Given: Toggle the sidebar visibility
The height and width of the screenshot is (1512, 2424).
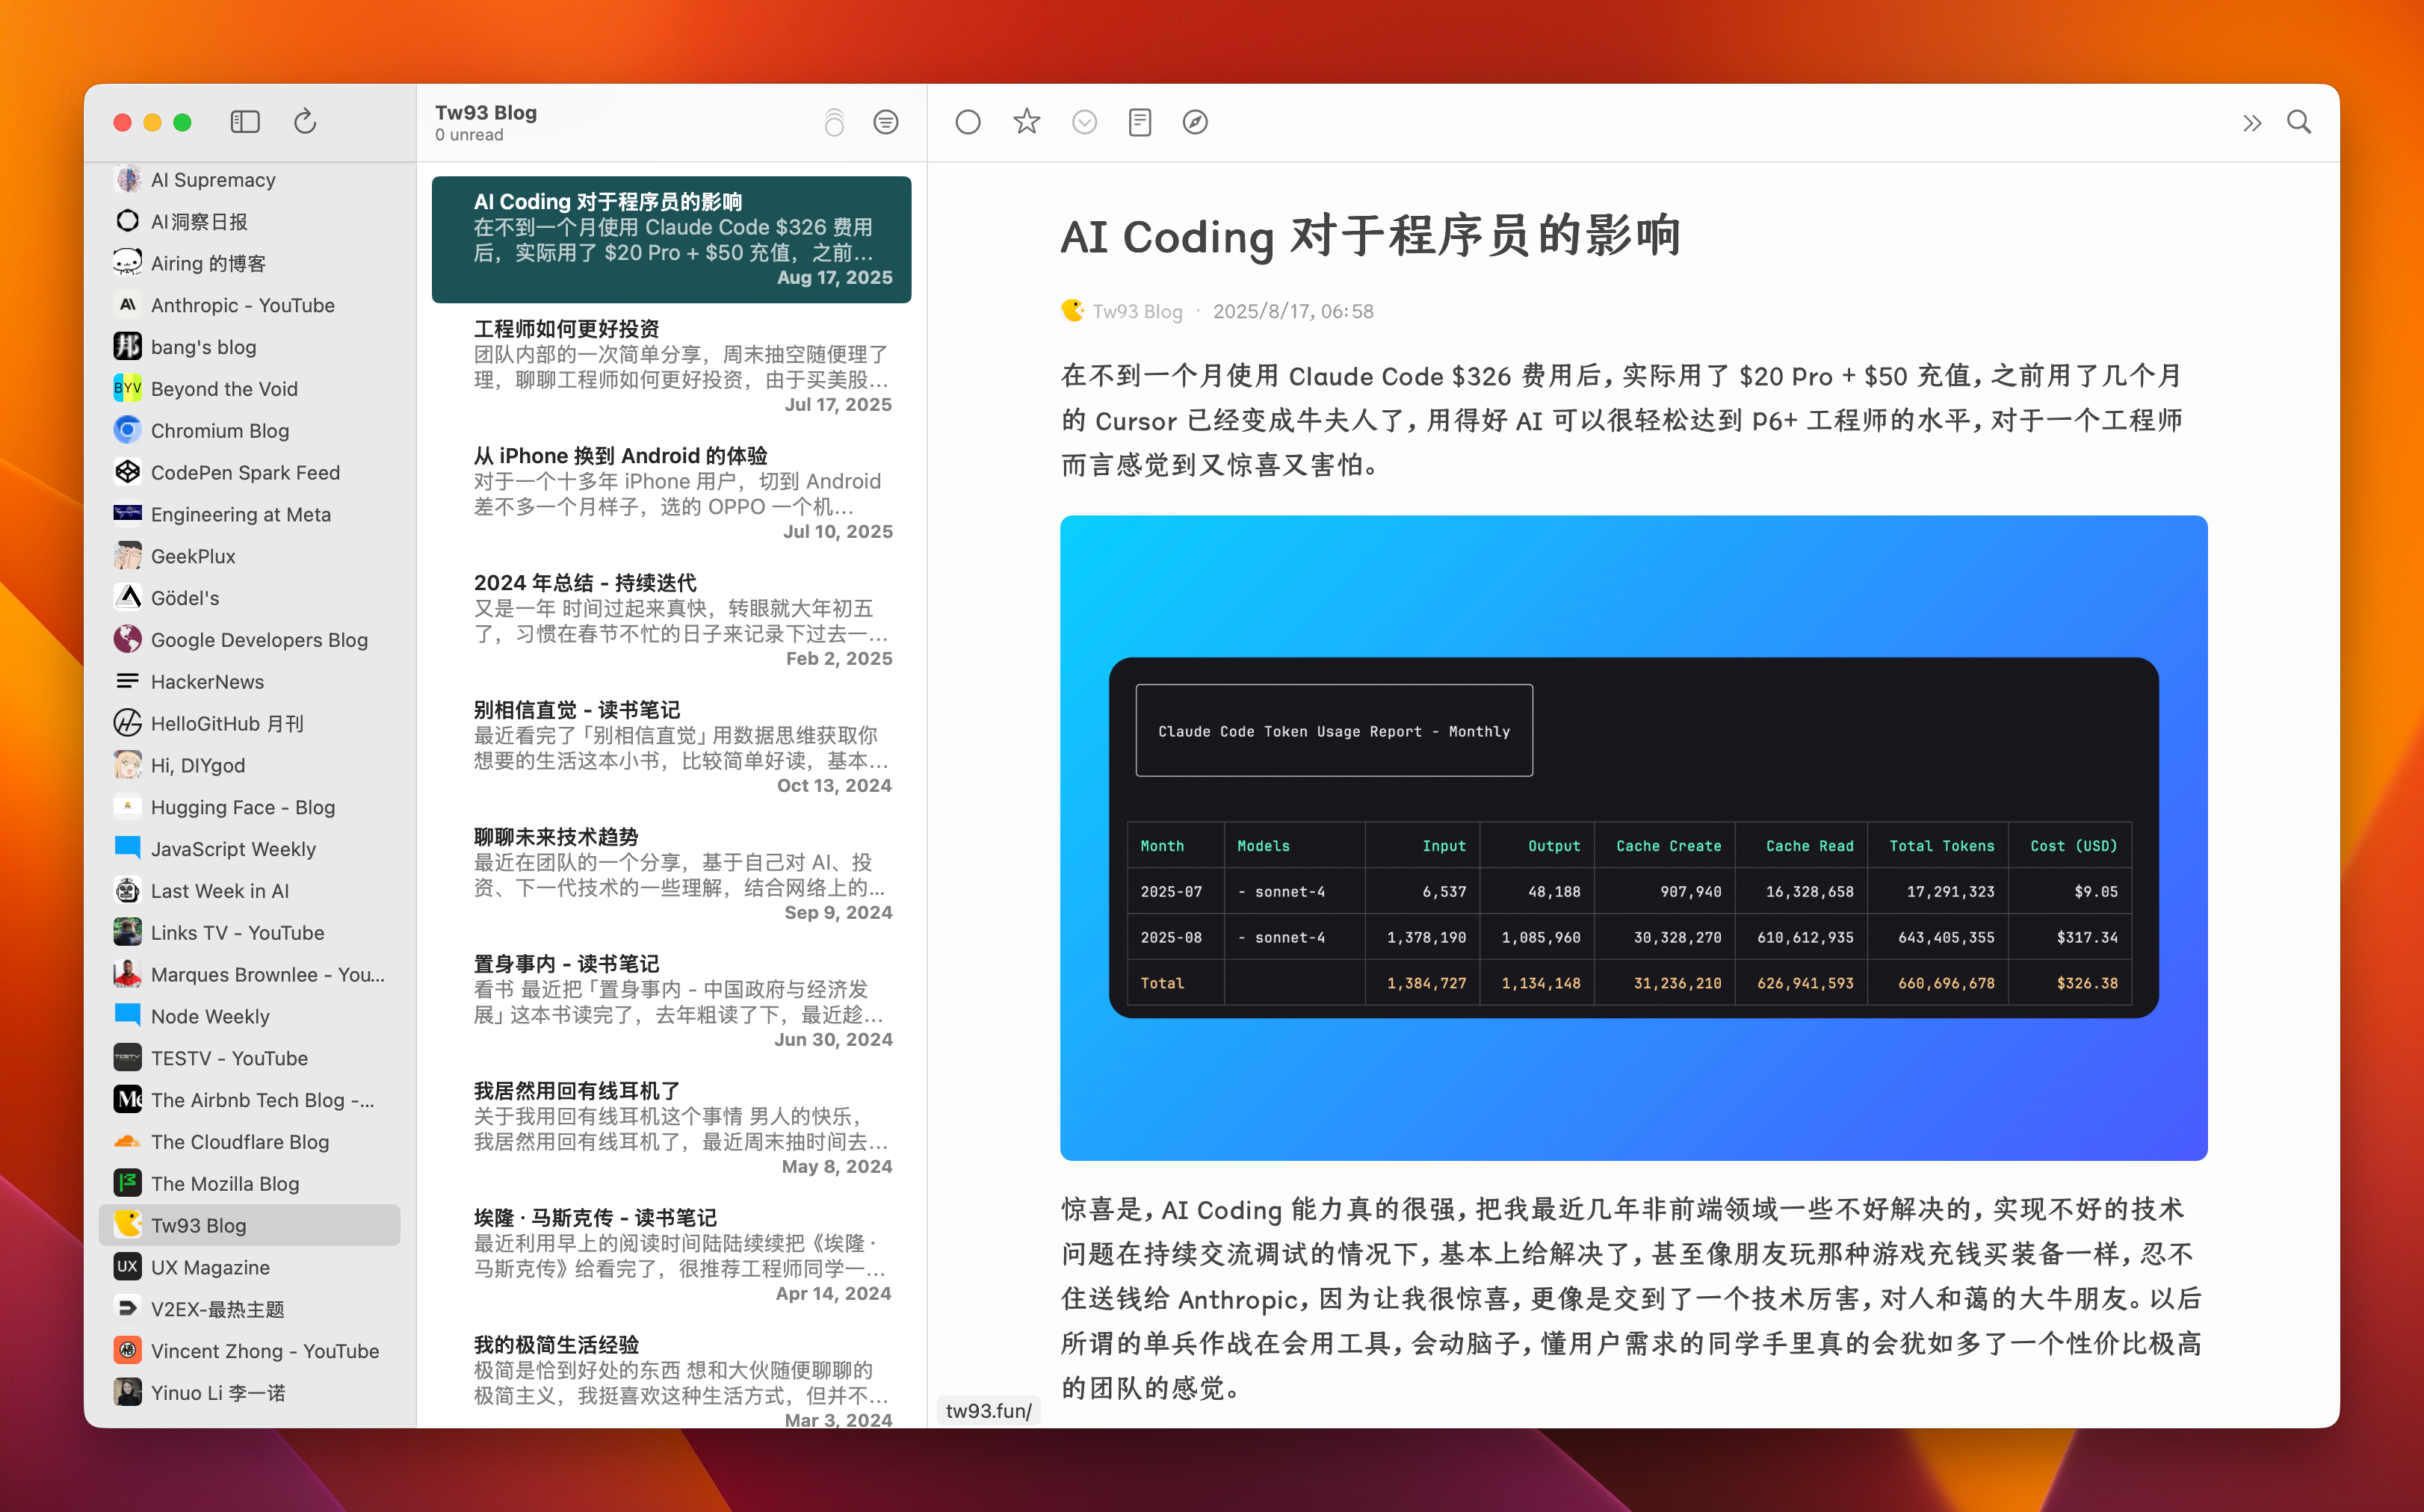Looking at the screenshot, I should (244, 121).
